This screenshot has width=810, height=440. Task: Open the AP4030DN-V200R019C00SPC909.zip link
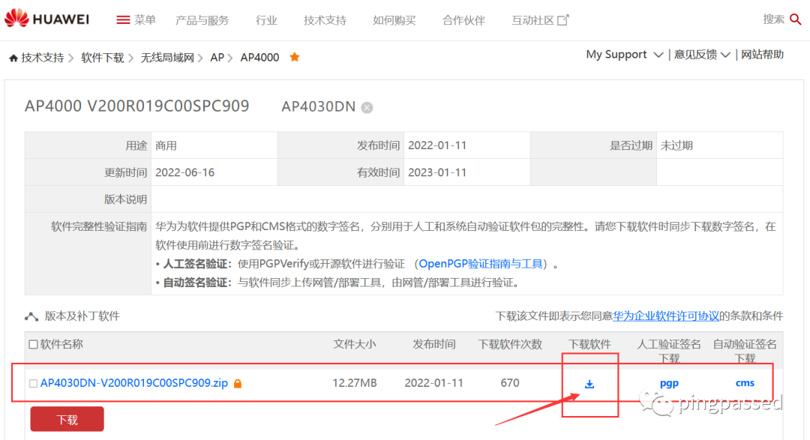click(133, 383)
